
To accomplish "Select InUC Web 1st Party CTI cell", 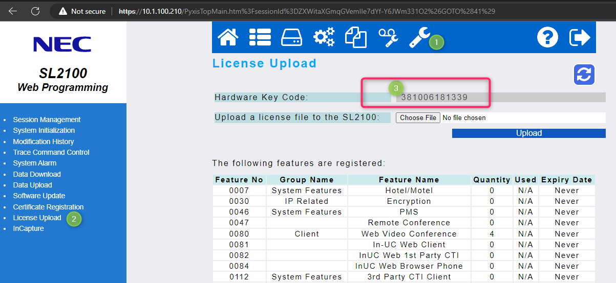I will tap(409, 255).
